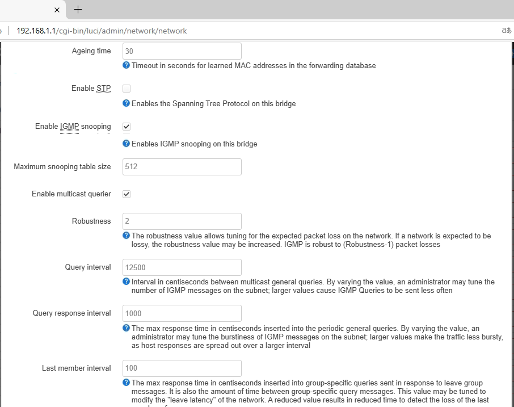Click 'Enables IGMP snooping on this bridge' text
514x407 pixels.
coord(195,144)
